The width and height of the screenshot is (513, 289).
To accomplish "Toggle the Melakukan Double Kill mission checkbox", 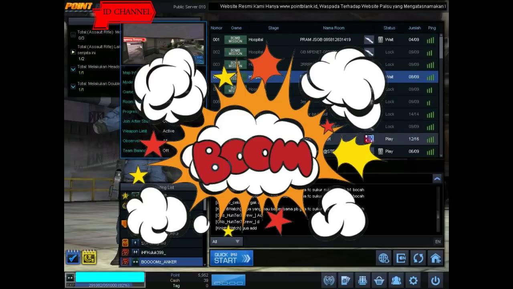I will (73, 86).
